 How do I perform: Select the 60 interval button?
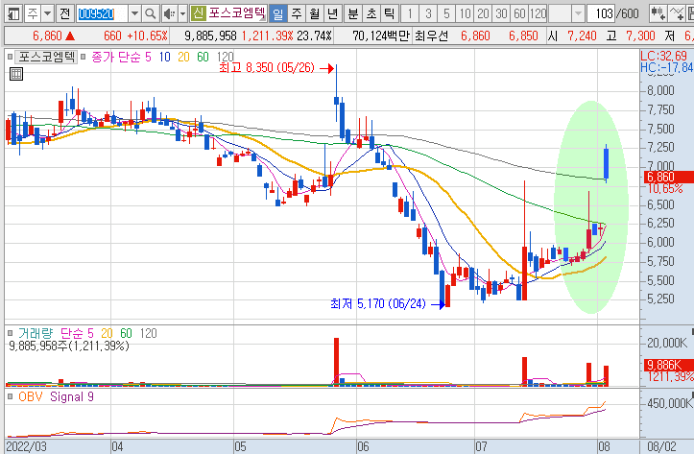[x=519, y=14]
